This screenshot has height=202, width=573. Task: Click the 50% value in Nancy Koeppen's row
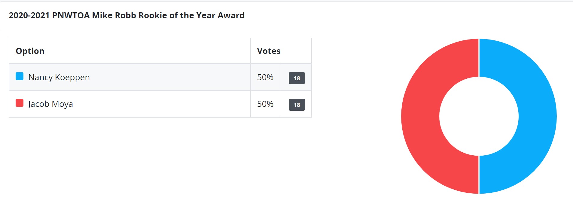[x=265, y=77]
